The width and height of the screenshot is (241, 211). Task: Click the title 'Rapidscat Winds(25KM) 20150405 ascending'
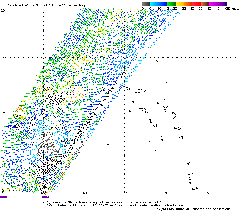46,6
